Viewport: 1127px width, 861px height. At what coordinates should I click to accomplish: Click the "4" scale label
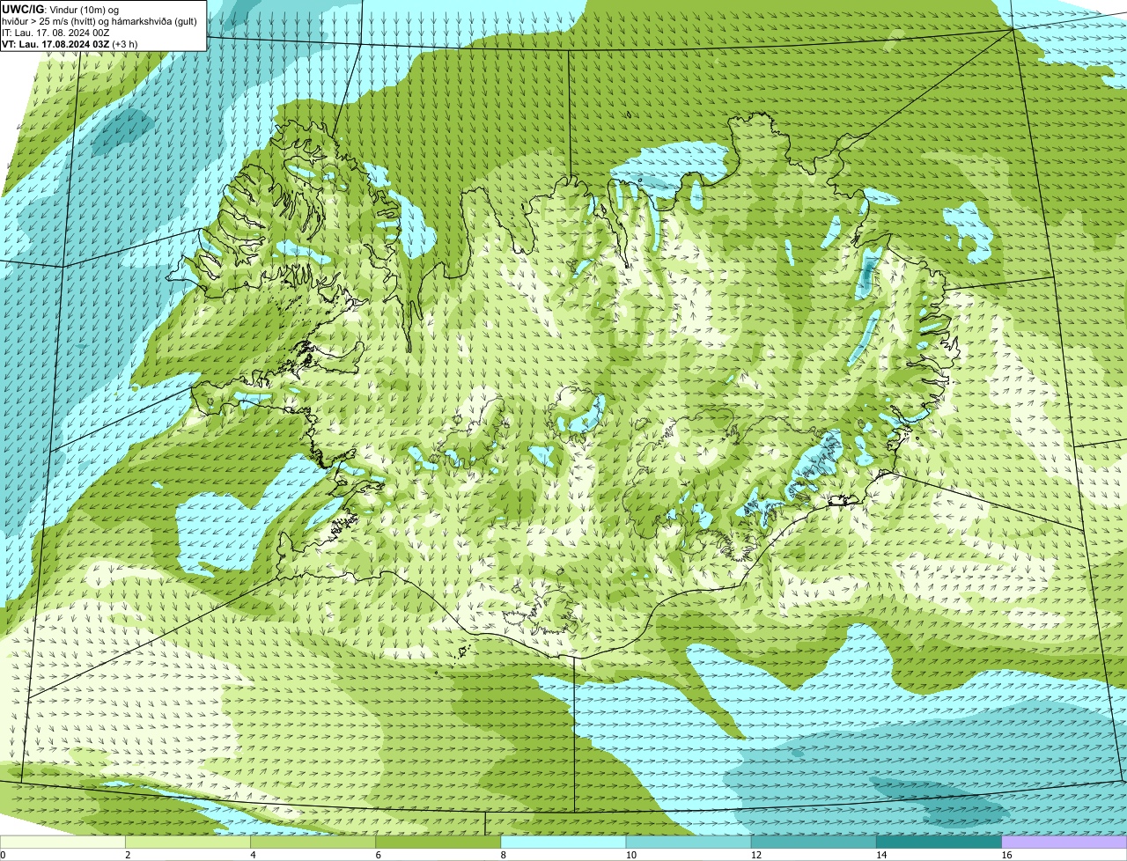(x=253, y=855)
